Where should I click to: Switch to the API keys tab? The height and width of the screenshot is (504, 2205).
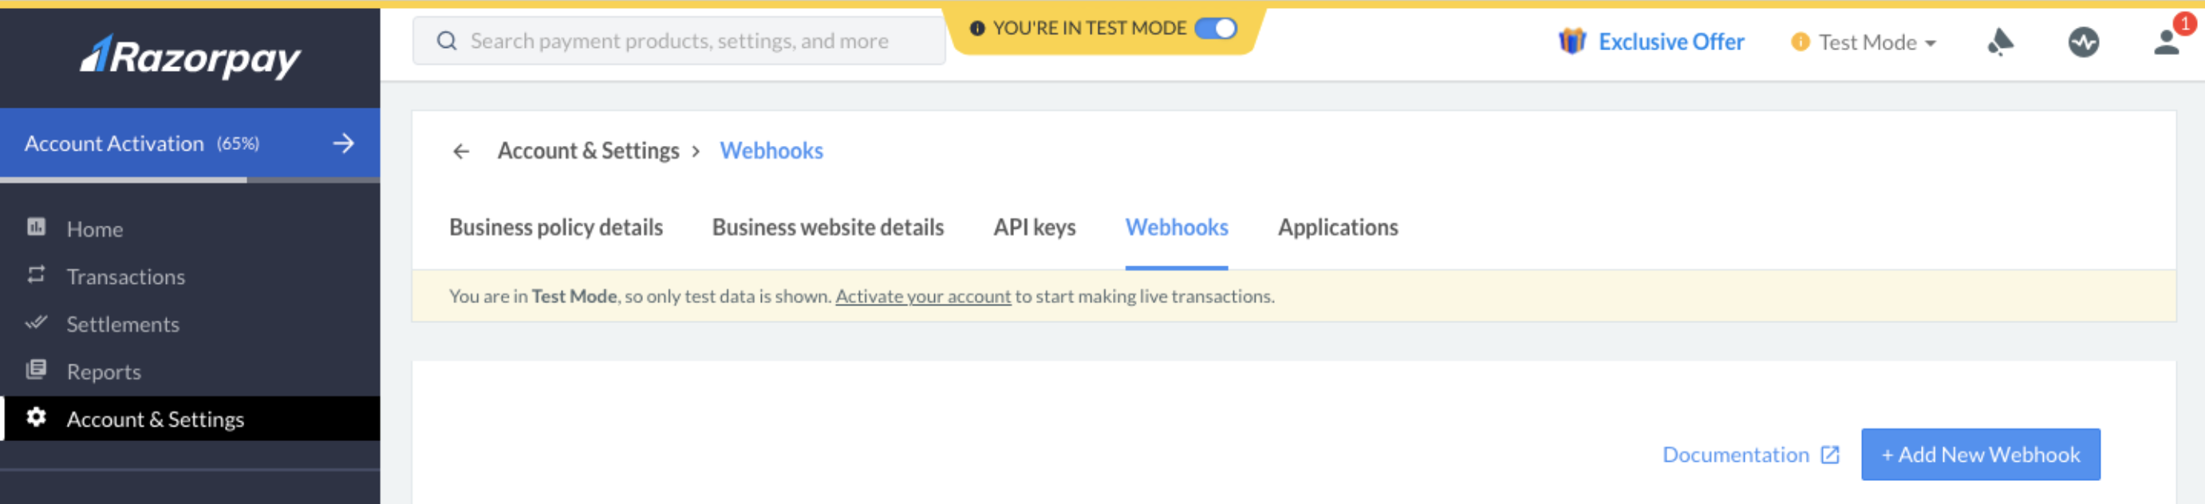[1033, 226]
